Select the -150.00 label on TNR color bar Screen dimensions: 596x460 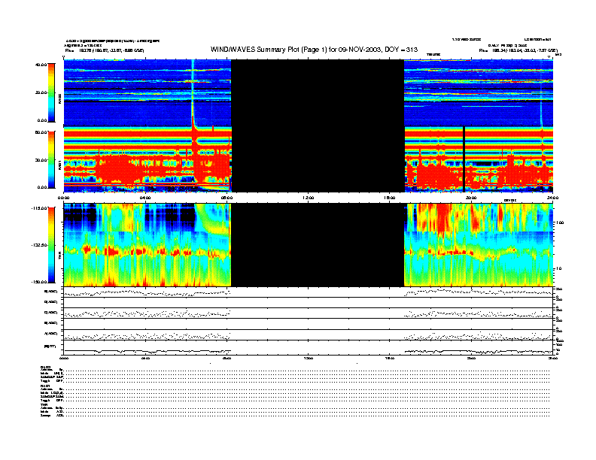[x=39, y=282]
